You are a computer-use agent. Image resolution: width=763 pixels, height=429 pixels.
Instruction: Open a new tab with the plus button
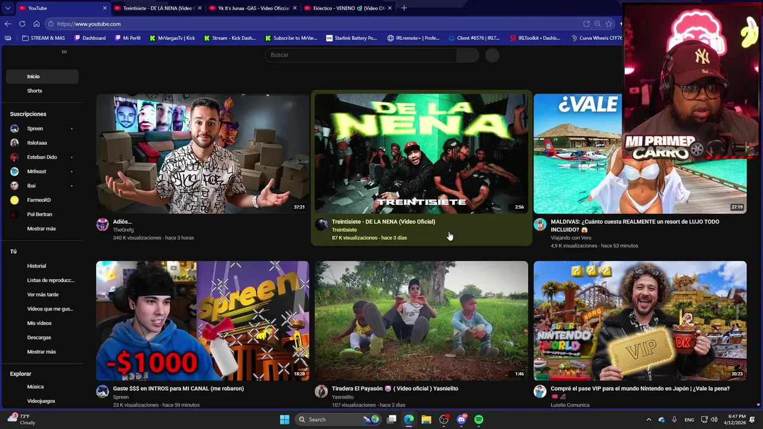coord(404,8)
